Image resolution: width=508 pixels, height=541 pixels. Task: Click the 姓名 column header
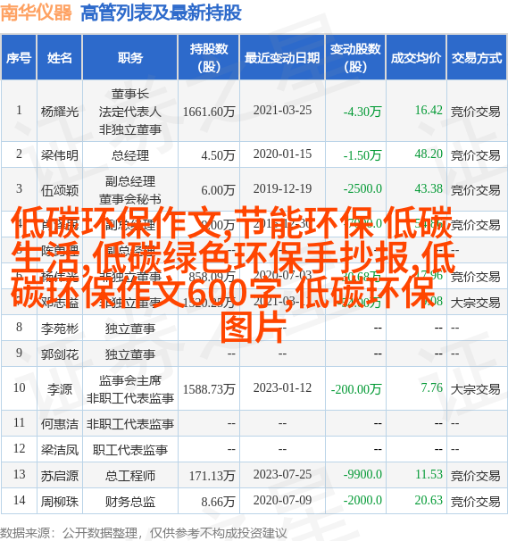tap(59, 58)
